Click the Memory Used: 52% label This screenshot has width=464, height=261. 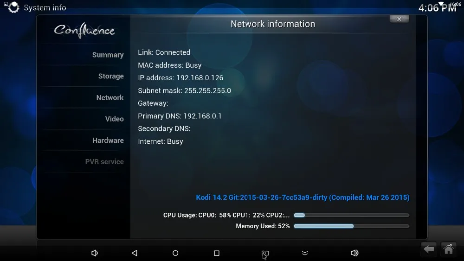click(x=263, y=226)
